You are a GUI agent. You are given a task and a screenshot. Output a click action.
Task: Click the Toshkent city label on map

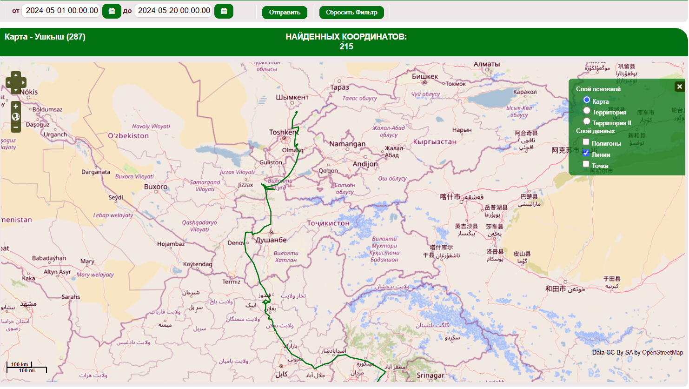click(x=283, y=132)
